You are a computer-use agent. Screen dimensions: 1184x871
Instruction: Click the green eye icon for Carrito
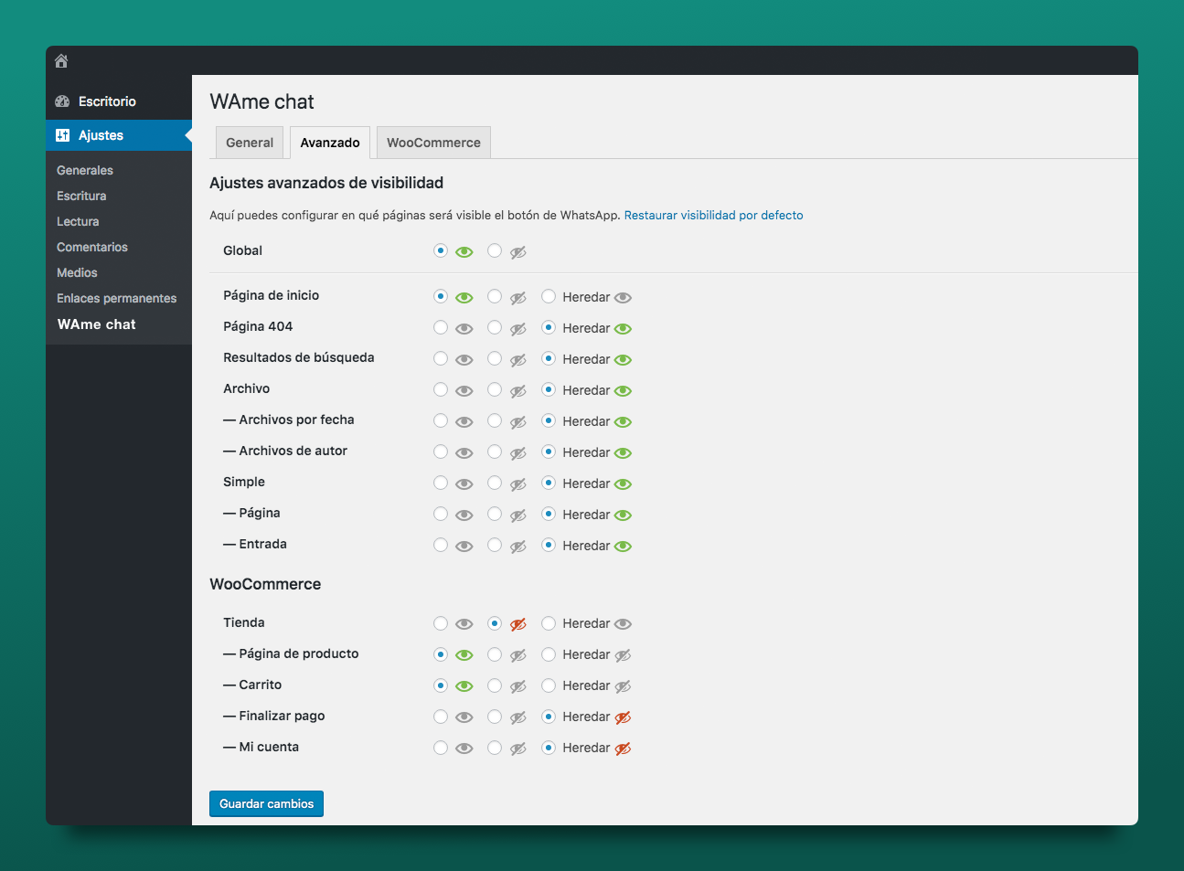click(464, 686)
